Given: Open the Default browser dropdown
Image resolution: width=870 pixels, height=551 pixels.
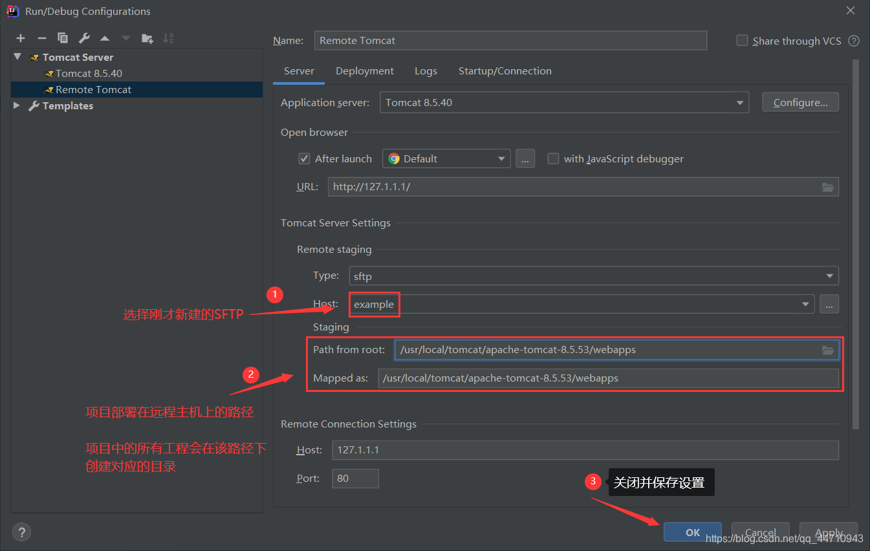Looking at the screenshot, I should 446,158.
